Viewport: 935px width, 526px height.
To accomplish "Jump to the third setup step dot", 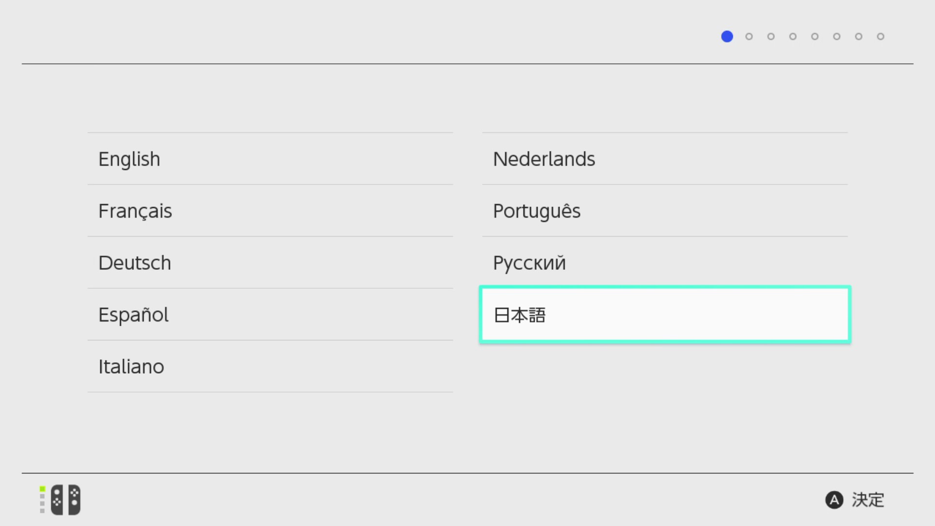I will click(x=771, y=37).
